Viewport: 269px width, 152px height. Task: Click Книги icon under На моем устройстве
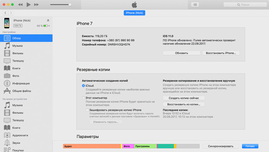7,128
